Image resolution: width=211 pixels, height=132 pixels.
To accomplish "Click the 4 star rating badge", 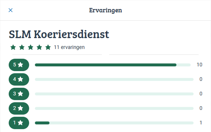I will 19,79.
